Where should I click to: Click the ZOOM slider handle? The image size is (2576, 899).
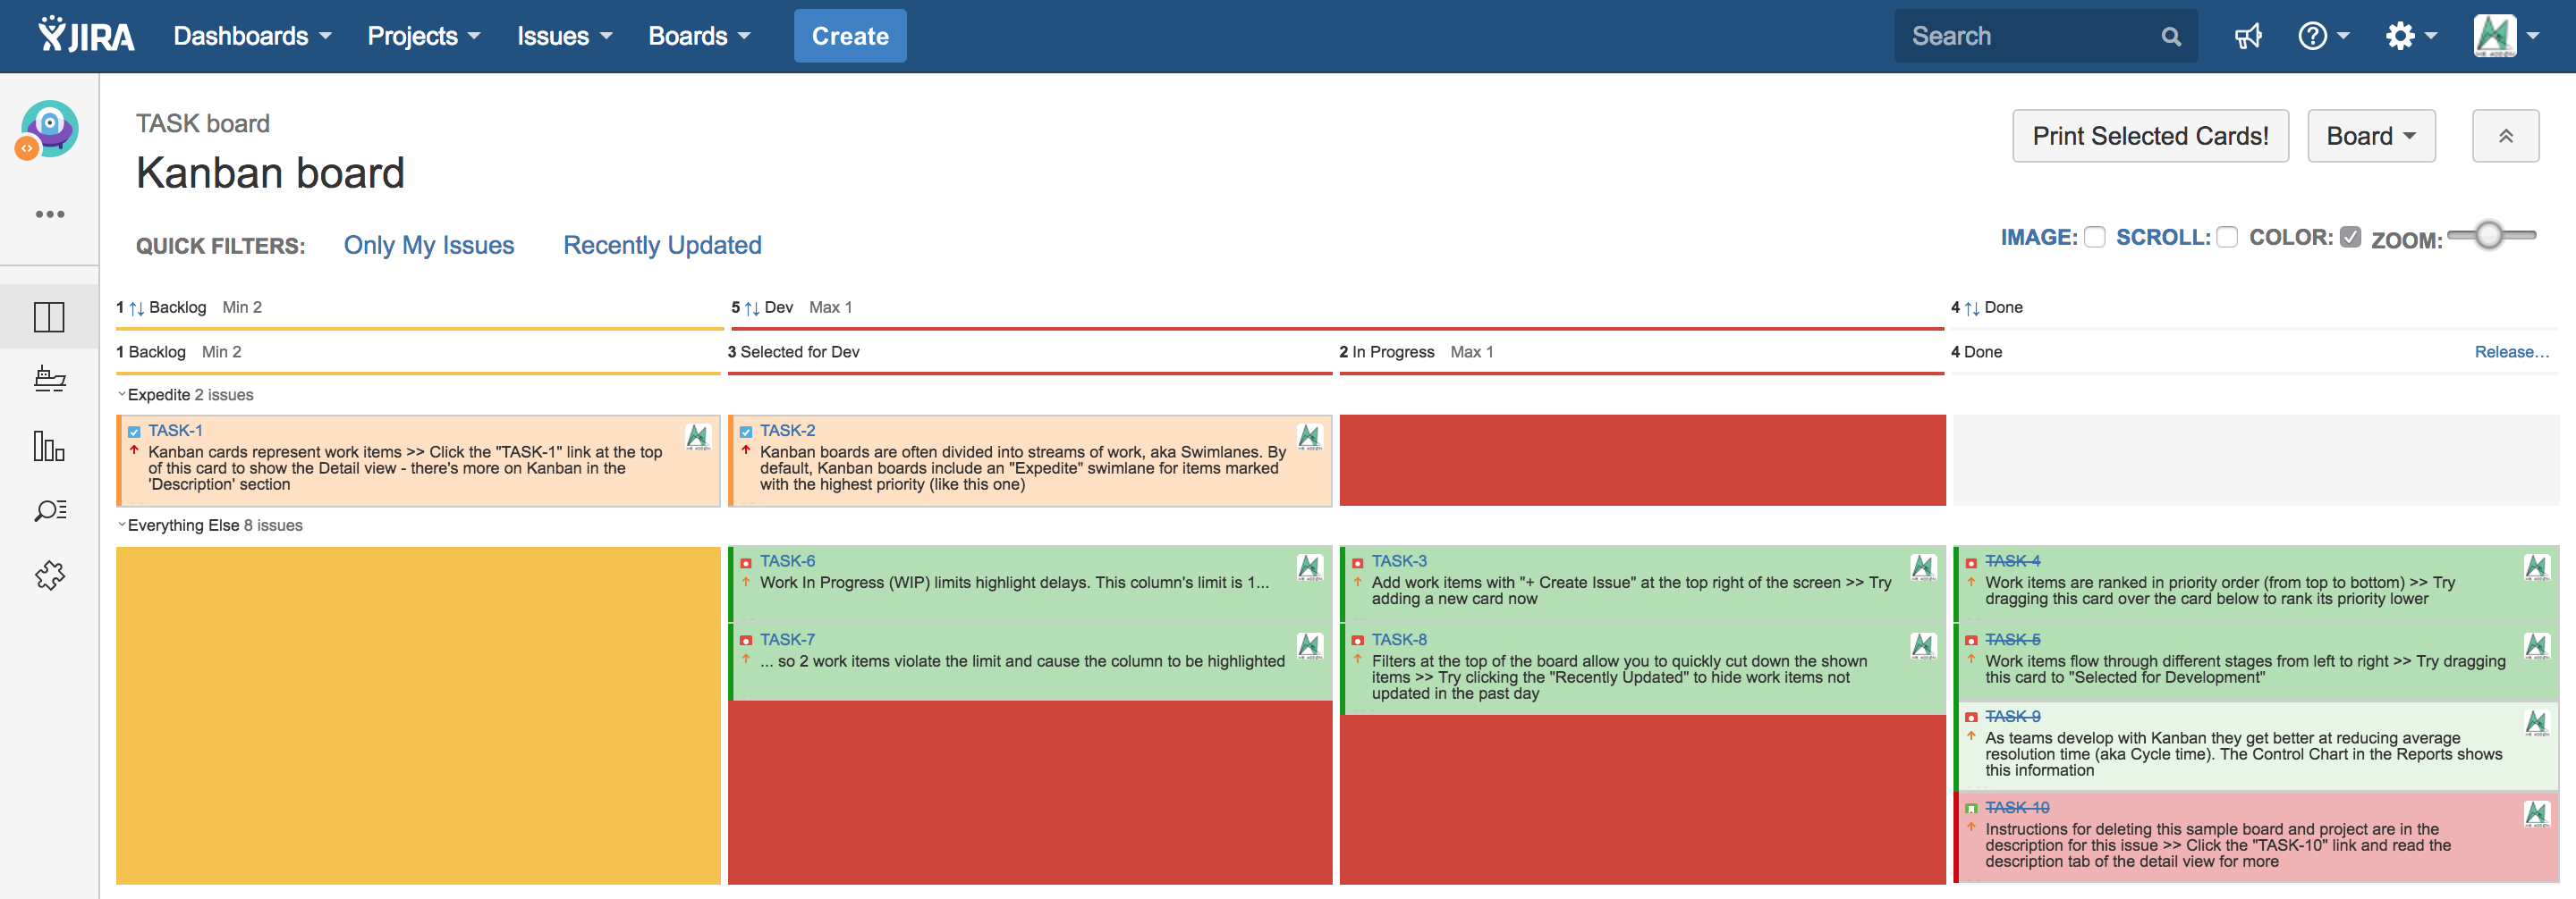(x=2489, y=236)
